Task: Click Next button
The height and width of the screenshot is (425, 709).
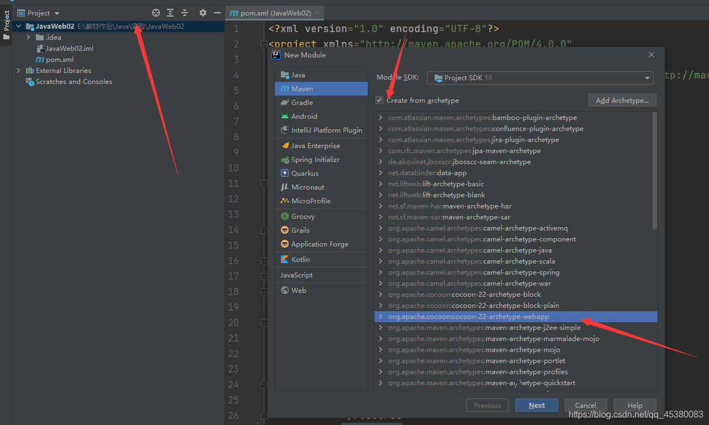Action: coord(536,406)
